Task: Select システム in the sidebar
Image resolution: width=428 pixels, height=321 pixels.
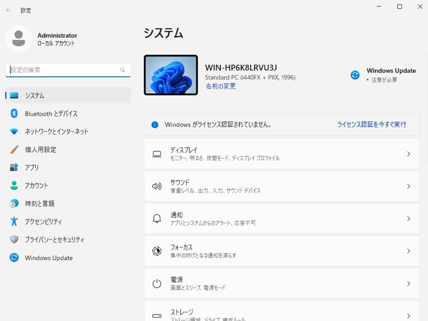Action: pos(68,95)
